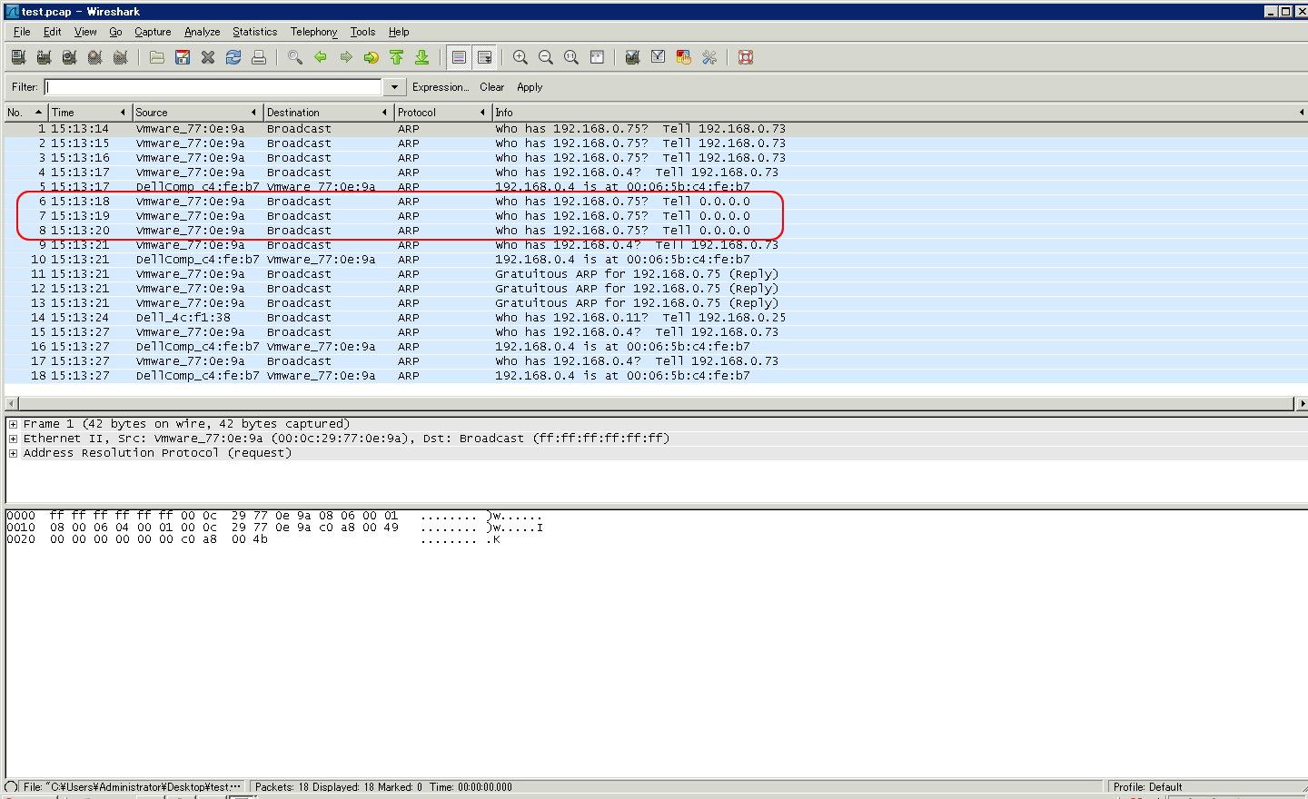Close the capture file using the X icon

[x=208, y=57]
